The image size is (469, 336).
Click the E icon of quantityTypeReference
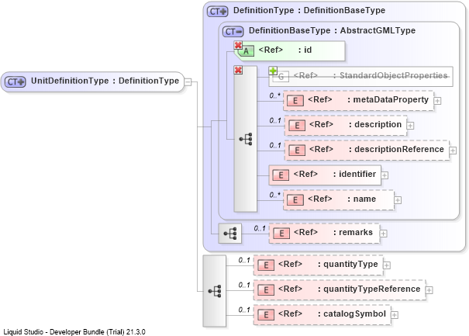coord(266,290)
